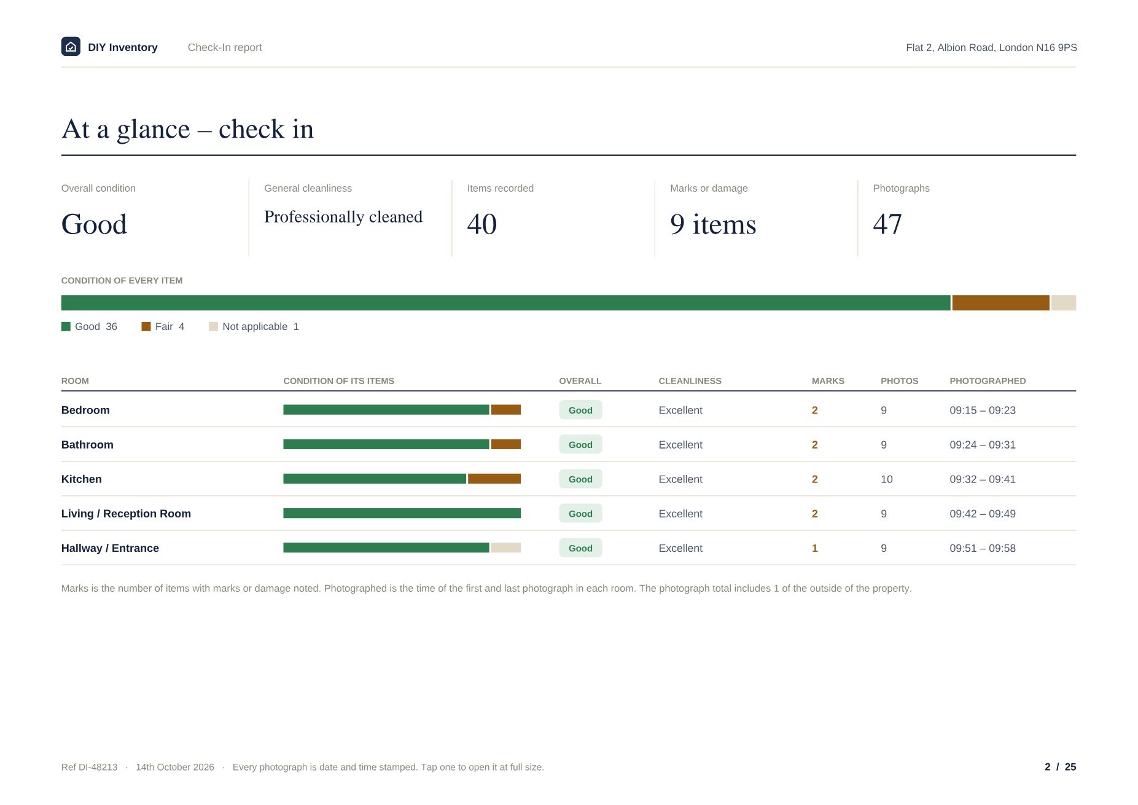The image size is (1138, 805).
Task: Open the Kitchen row
Action: (569, 479)
